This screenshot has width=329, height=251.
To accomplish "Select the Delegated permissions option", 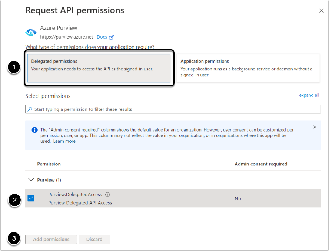I will 99,68.
